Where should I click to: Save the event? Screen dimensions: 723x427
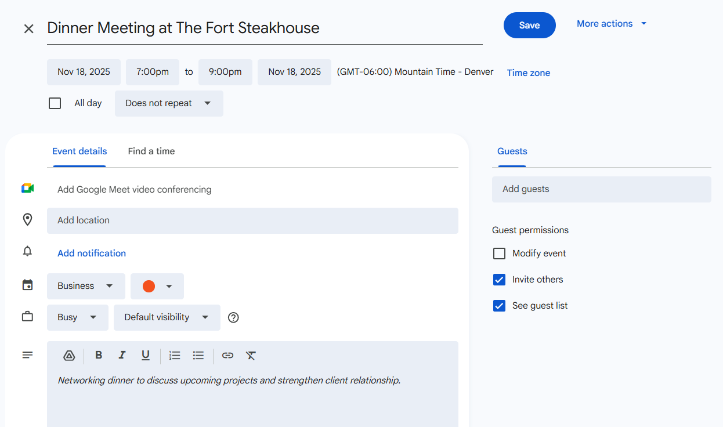click(x=529, y=26)
